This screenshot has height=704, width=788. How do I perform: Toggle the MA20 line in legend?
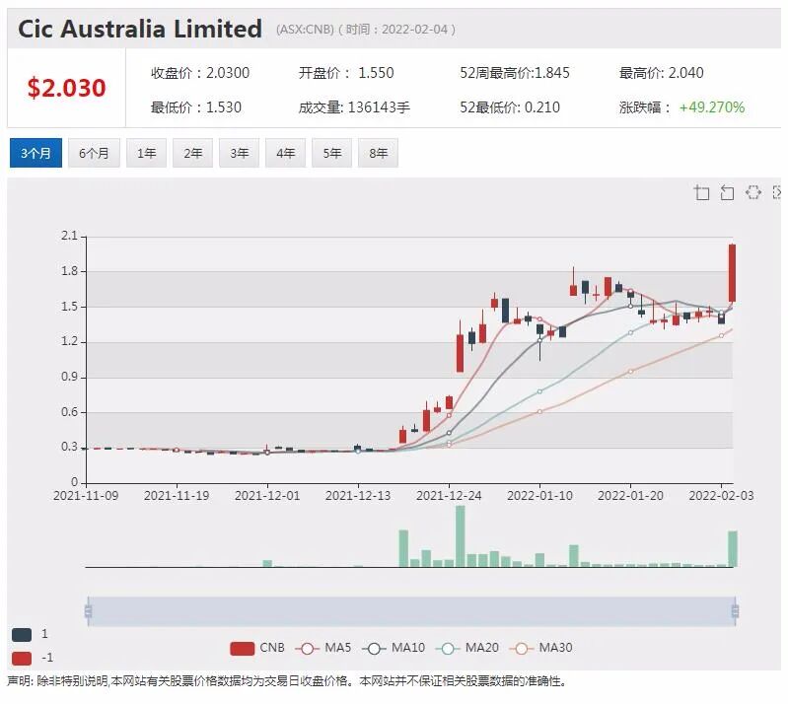point(467,648)
